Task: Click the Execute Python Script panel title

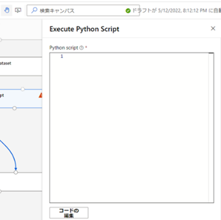Action: [84, 29]
